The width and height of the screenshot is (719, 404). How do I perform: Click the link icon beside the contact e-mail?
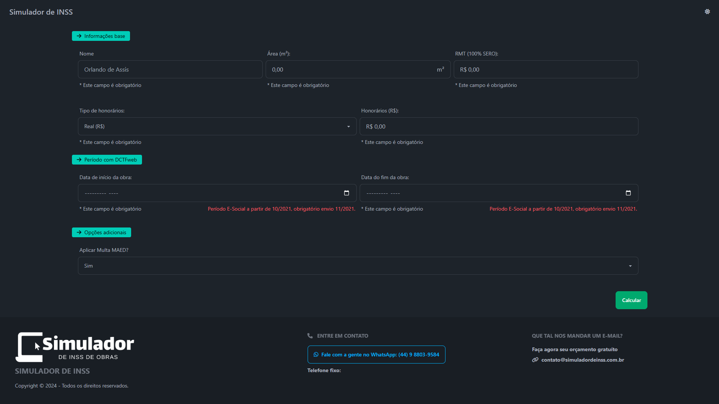point(535,360)
